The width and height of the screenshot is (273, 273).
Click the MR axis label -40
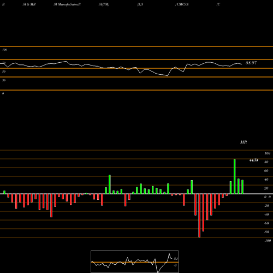[x=266, y=215]
